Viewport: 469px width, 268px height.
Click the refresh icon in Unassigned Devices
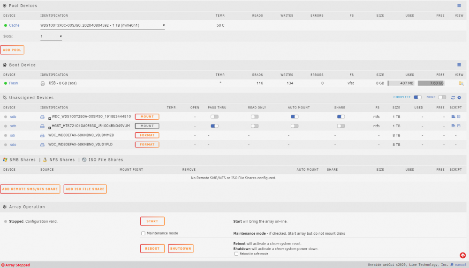(x=453, y=98)
